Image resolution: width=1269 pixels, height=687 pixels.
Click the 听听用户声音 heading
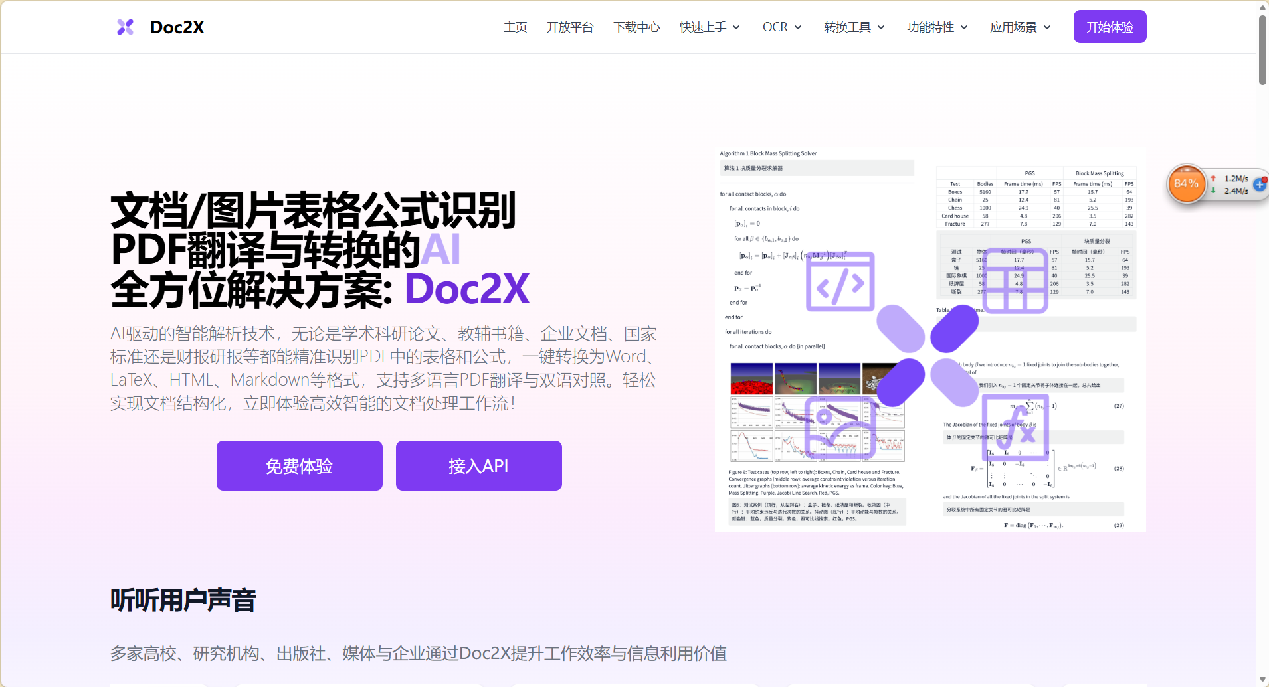[183, 600]
